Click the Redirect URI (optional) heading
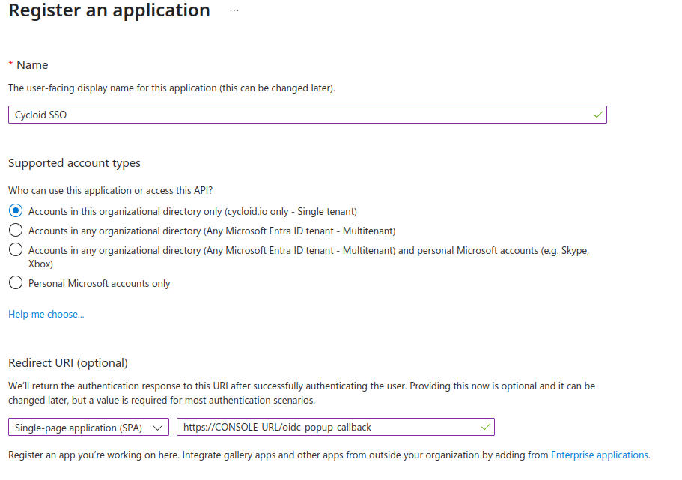This screenshot has height=480, width=682. [68, 363]
